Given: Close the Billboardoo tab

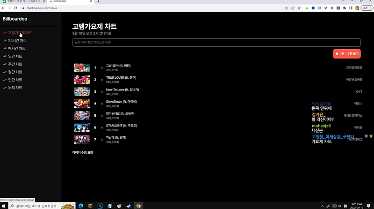Looking at the screenshot, I should pyautogui.click(x=91, y=1).
